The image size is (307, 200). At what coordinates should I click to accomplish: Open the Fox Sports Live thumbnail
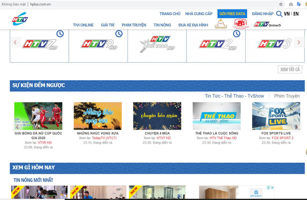276,116
